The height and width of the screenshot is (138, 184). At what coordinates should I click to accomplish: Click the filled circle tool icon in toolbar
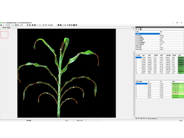coord(35,25)
